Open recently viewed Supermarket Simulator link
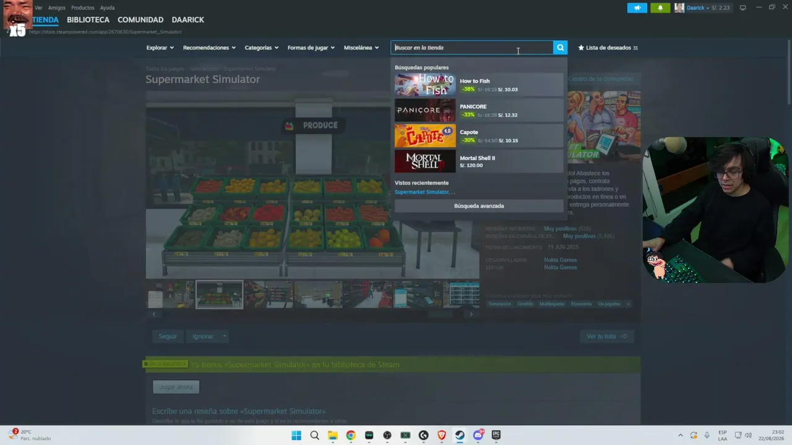The width and height of the screenshot is (792, 445). 424,192
